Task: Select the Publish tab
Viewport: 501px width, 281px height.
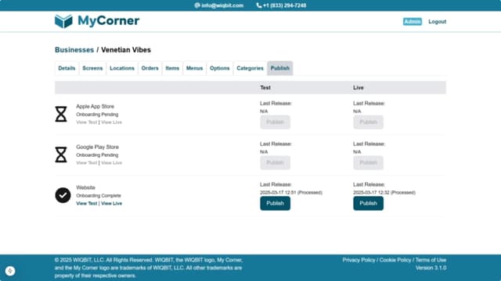Action: tap(280, 68)
